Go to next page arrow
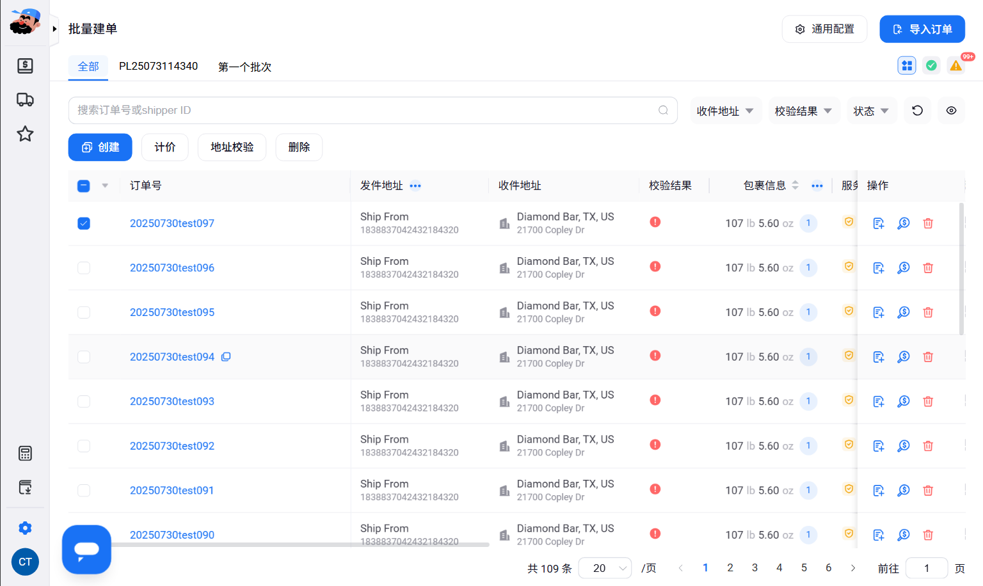The width and height of the screenshot is (983, 586). [x=853, y=568]
